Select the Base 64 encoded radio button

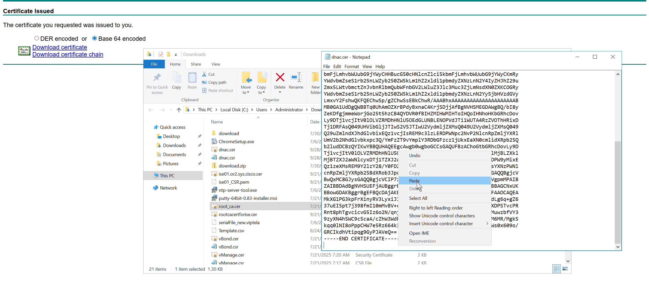click(x=95, y=38)
